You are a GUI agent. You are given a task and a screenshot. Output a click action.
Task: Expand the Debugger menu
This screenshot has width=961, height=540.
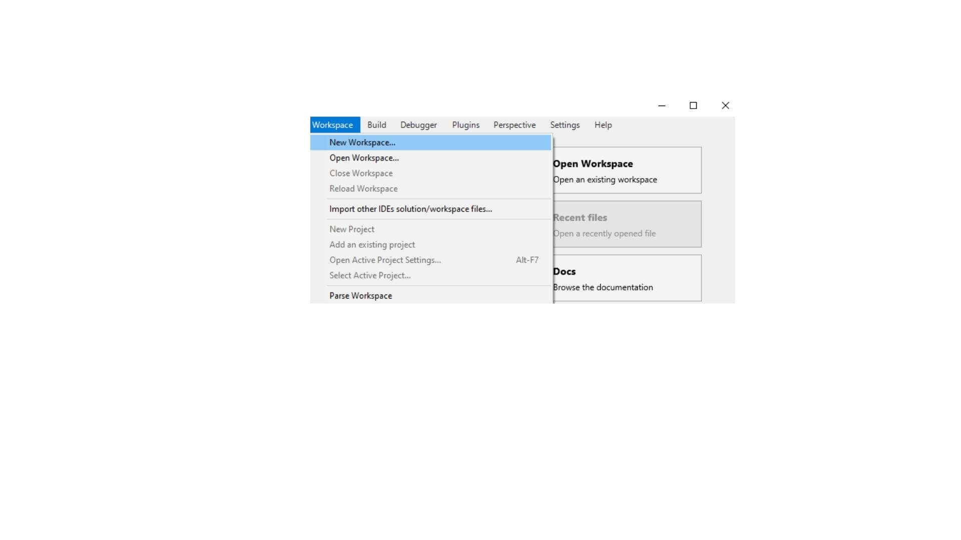coord(418,124)
